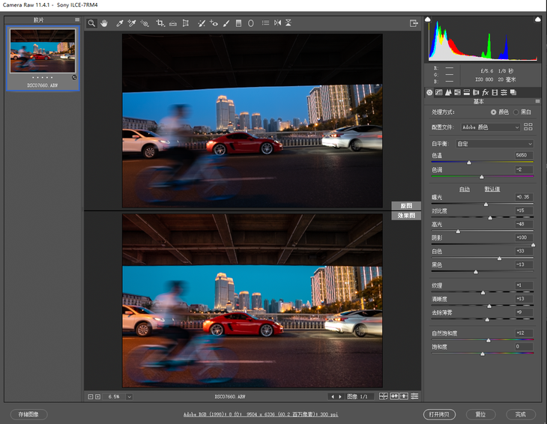Select the White Balance eyedropper tool
The width and height of the screenshot is (547, 424).
[119, 23]
